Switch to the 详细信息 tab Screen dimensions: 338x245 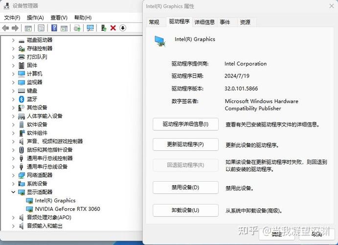pyautogui.click(x=204, y=22)
